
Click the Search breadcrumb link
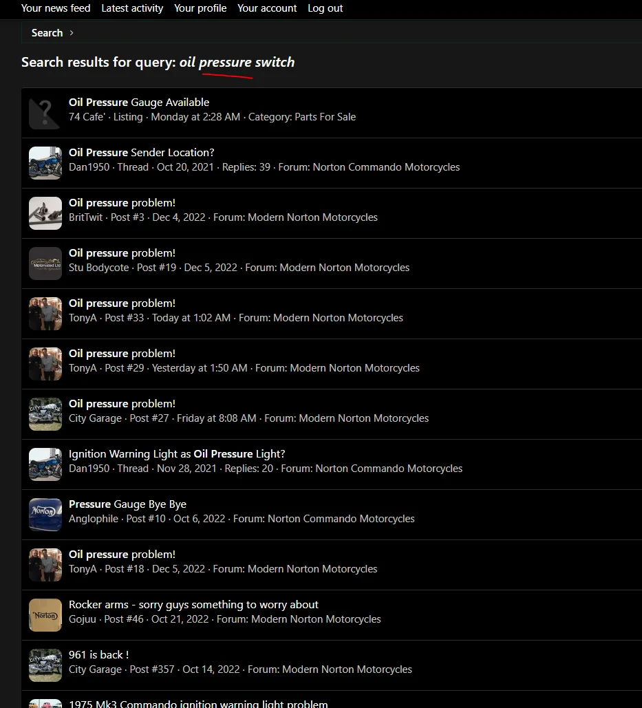pos(47,33)
